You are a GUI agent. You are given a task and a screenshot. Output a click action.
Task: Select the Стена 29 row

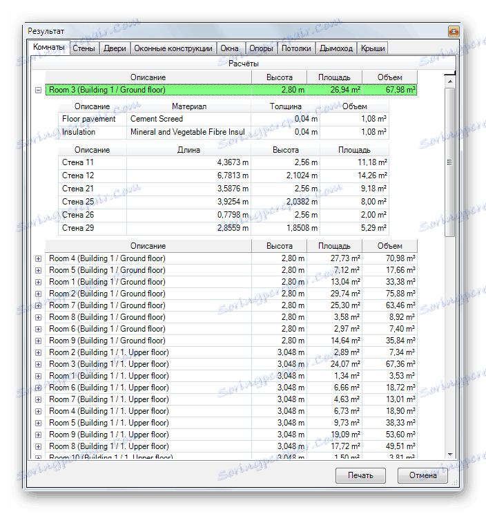(224, 228)
